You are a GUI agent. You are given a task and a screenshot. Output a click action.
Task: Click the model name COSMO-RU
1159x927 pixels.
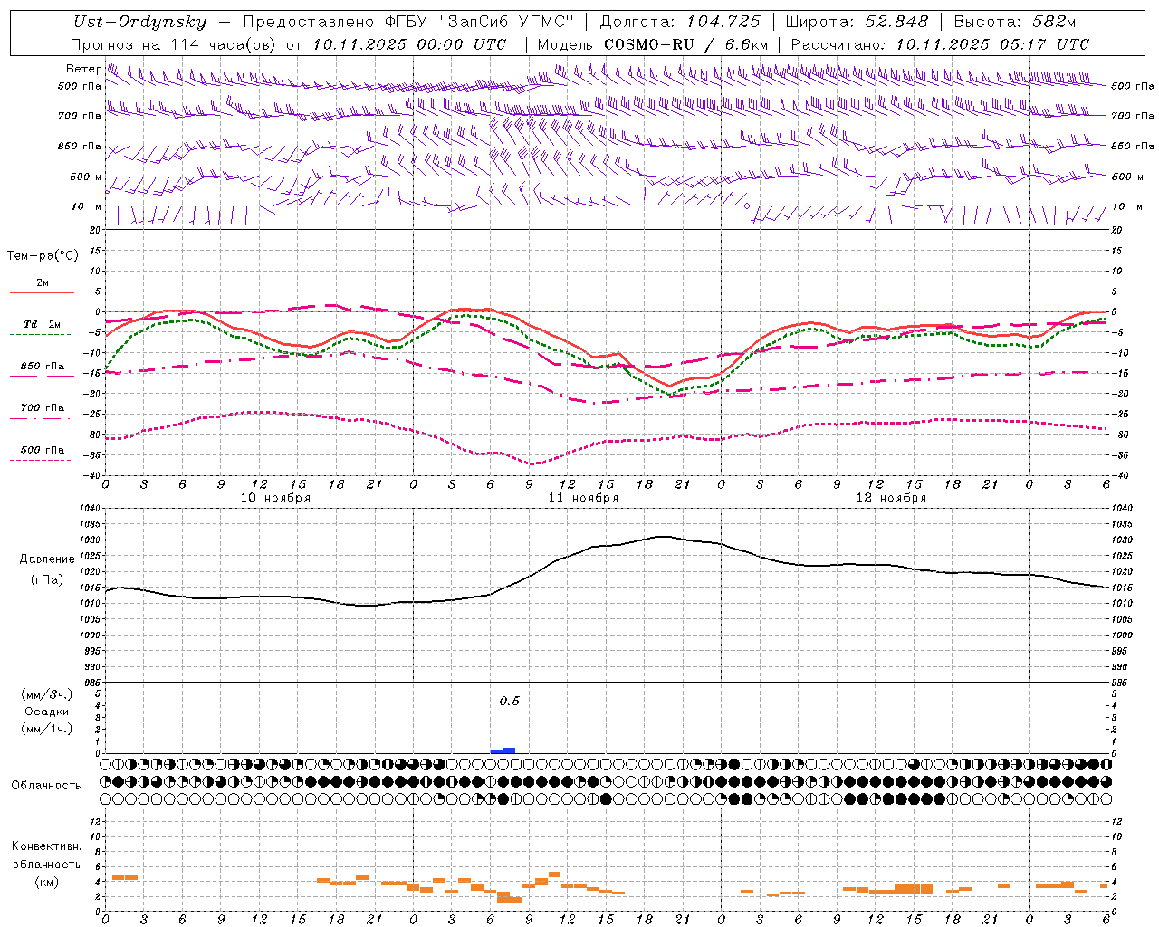[649, 44]
